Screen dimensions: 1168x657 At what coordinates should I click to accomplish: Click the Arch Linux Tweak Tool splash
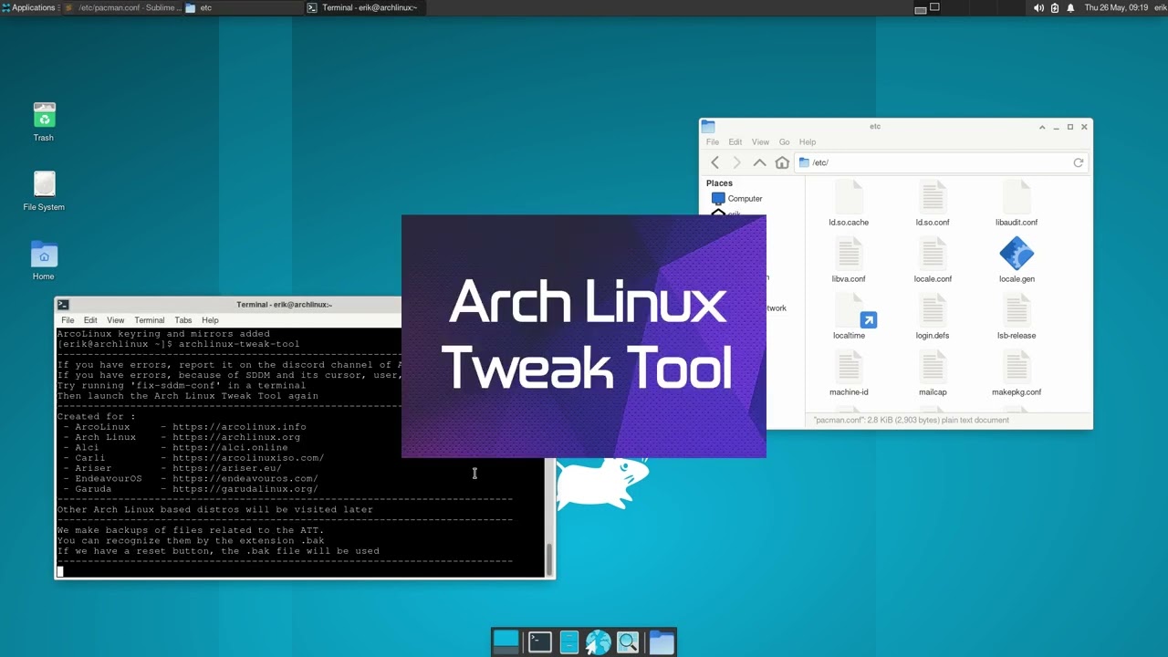point(584,336)
